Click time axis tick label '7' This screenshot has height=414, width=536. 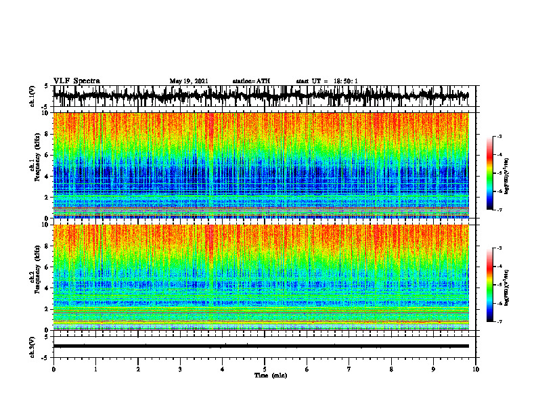coord(349,369)
